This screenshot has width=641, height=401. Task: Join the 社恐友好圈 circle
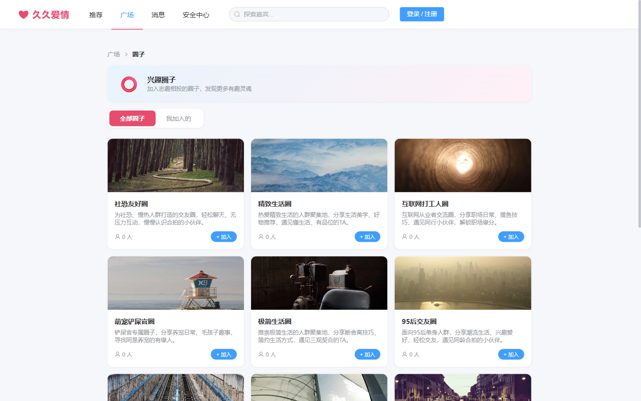click(224, 237)
